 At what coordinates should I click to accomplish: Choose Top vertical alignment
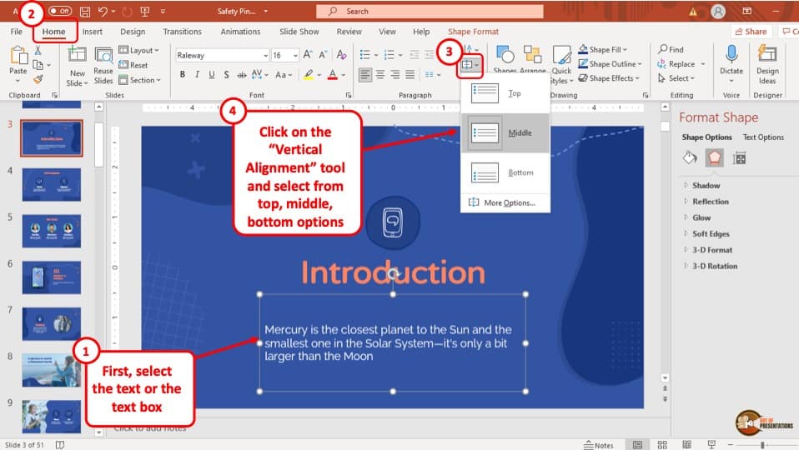click(505, 93)
